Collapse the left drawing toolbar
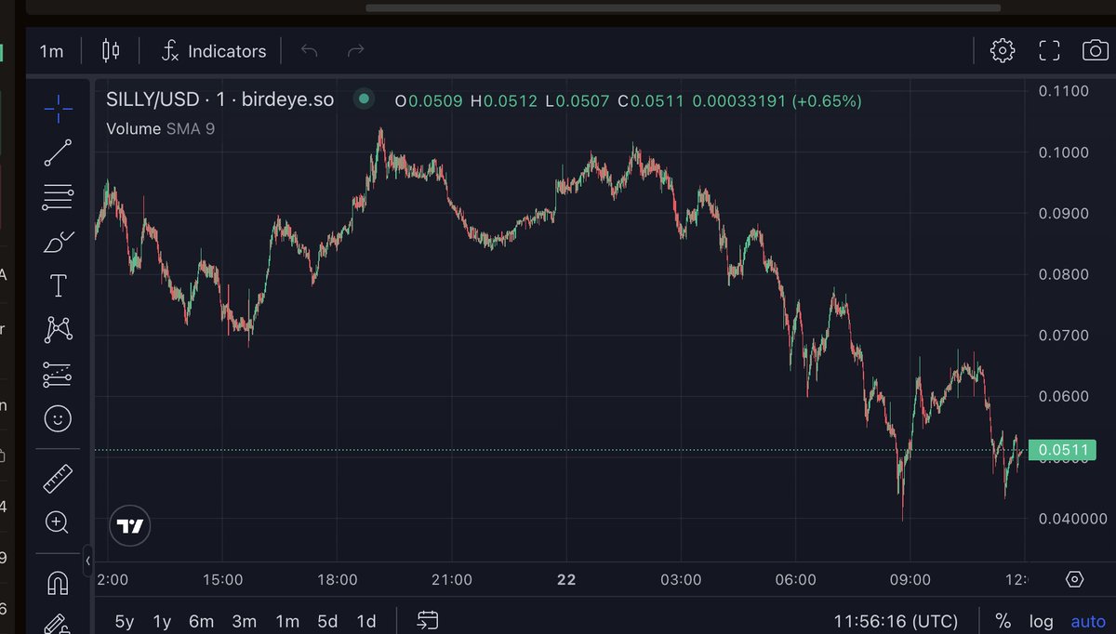The image size is (1116, 634). pos(88,561)
